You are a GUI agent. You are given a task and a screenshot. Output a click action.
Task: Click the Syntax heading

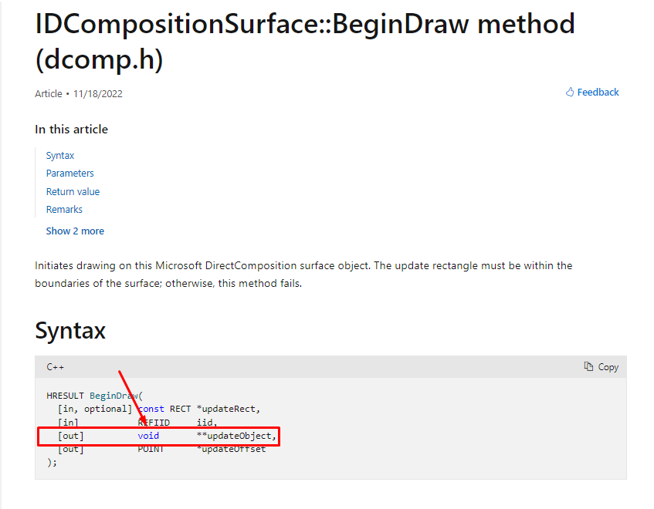(x=70, y=331)
